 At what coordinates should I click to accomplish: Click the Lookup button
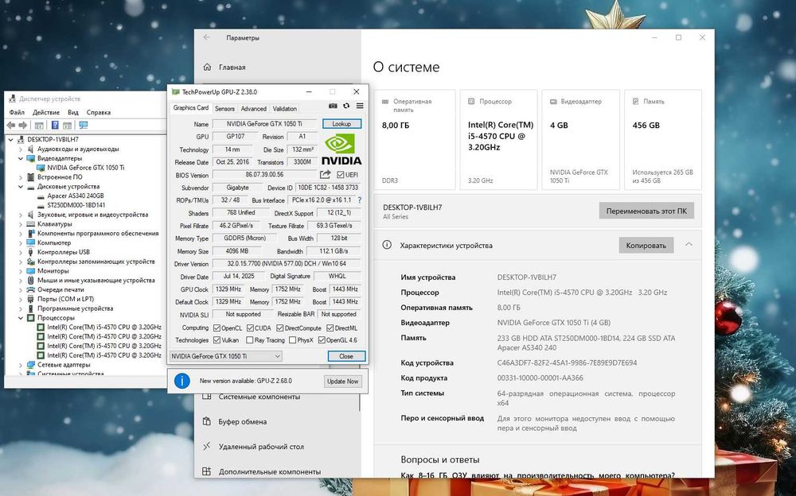point(341,124)
